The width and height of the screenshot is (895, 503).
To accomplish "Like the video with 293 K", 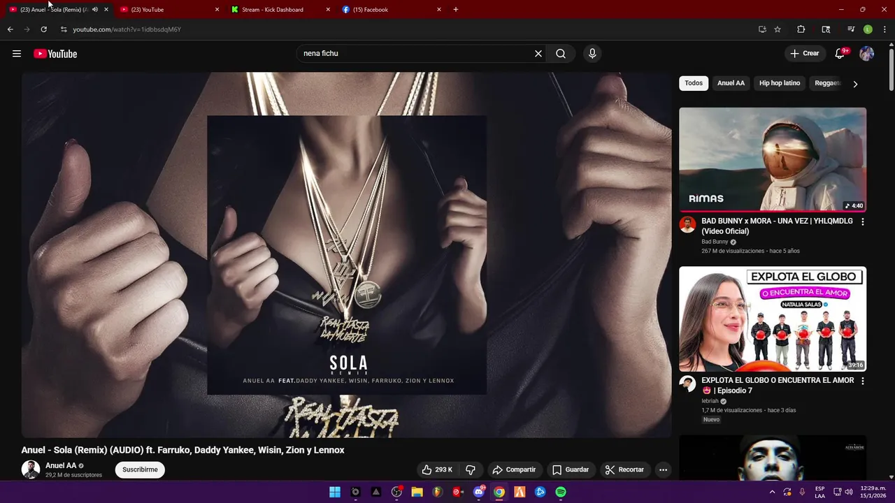I will pos(437,469).
